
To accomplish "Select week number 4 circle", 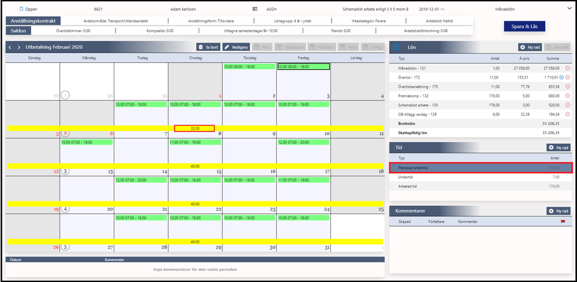I will pos(65,209).
